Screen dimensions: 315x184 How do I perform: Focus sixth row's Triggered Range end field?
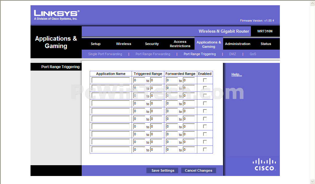pyautogui.click(x=156, y=119)
